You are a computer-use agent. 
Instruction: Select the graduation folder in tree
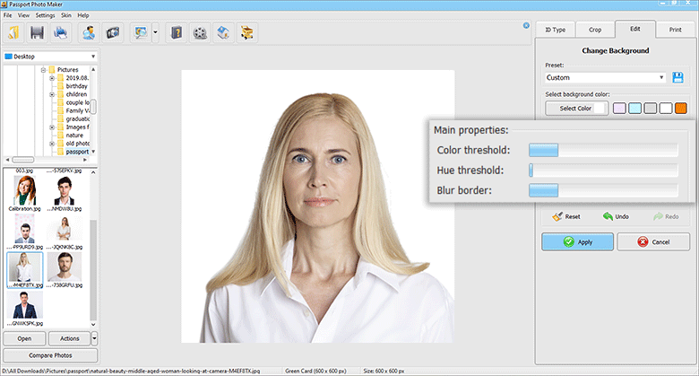point(78,118)
